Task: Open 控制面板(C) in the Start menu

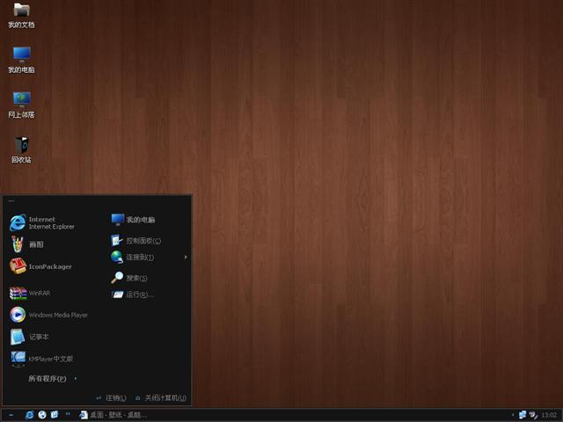Action: tap(141, 240)
